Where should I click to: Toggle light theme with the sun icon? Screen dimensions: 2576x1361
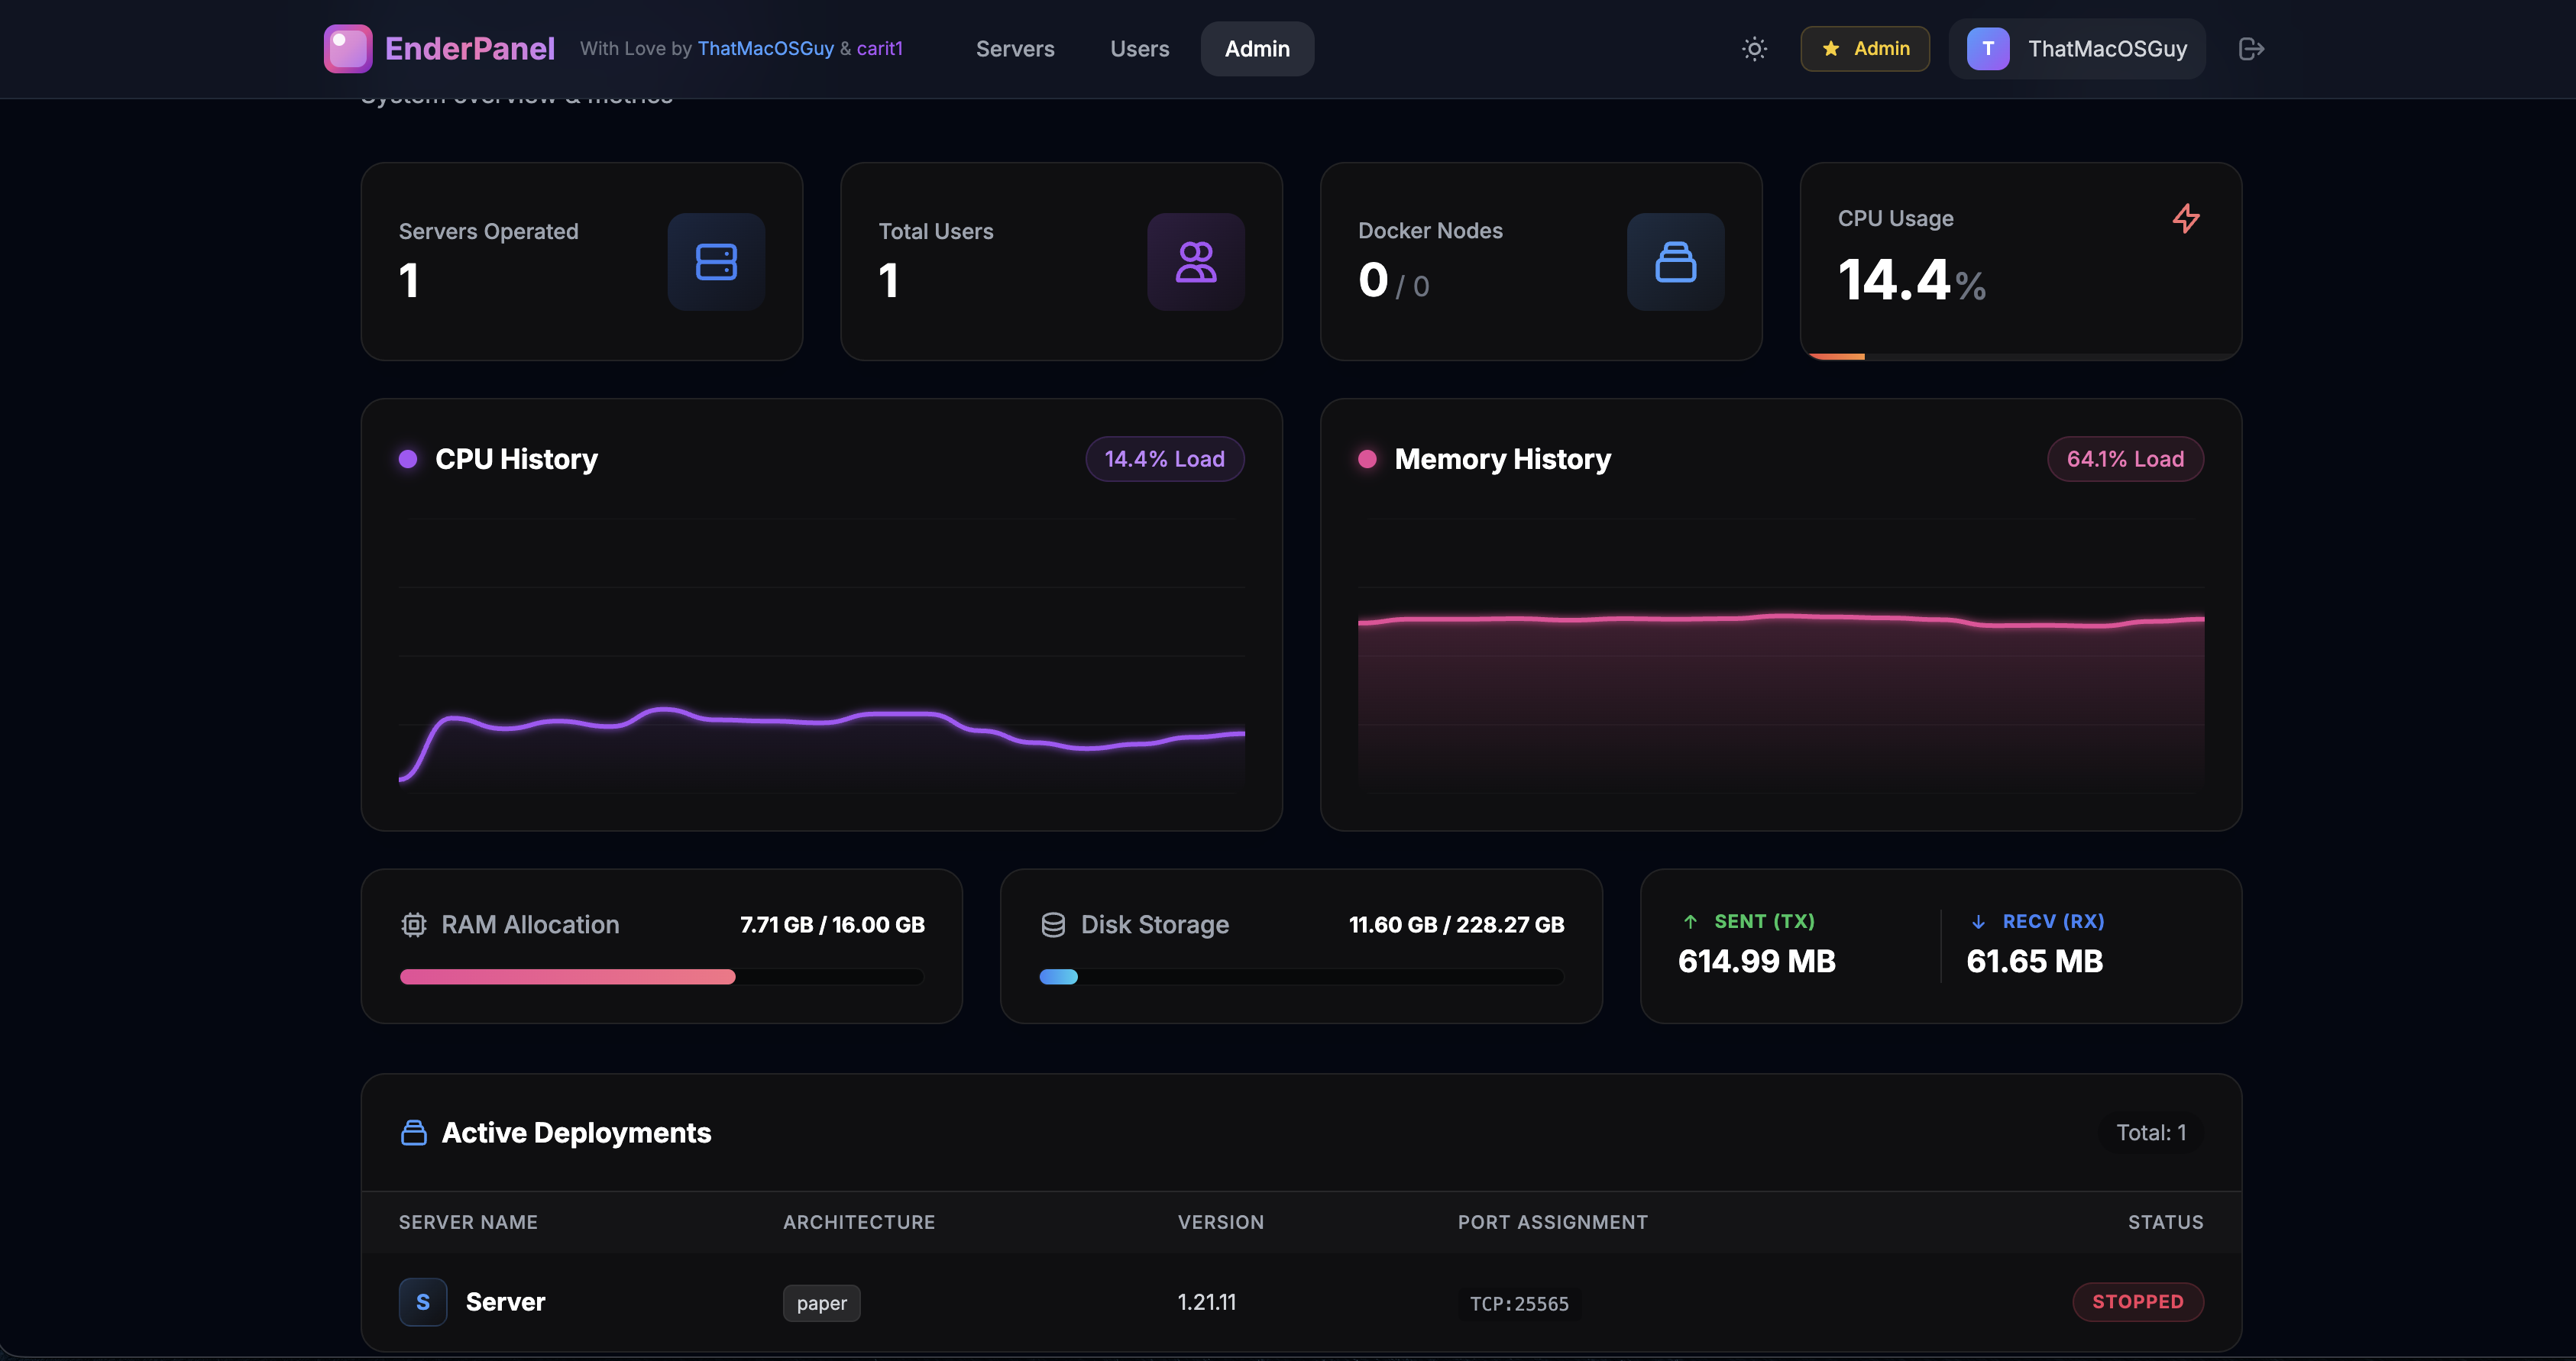tap(1754, 48)
